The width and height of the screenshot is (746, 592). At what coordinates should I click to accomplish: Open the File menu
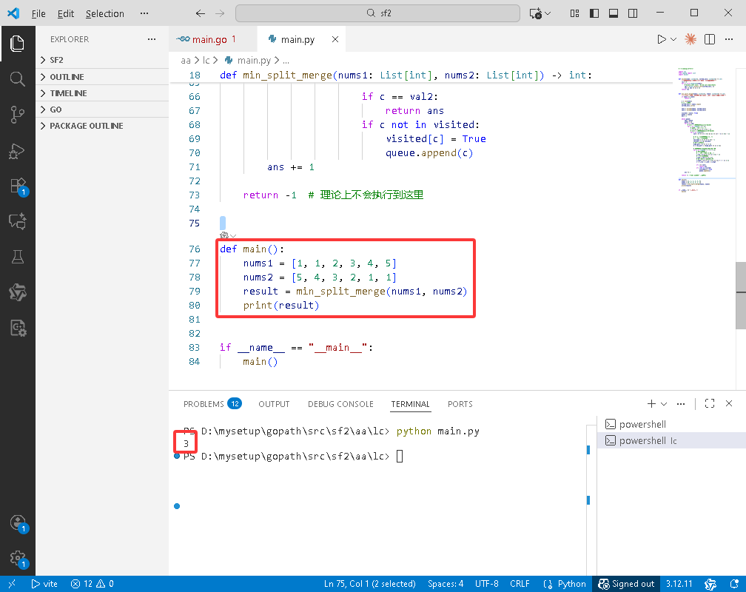coord(38,13)
